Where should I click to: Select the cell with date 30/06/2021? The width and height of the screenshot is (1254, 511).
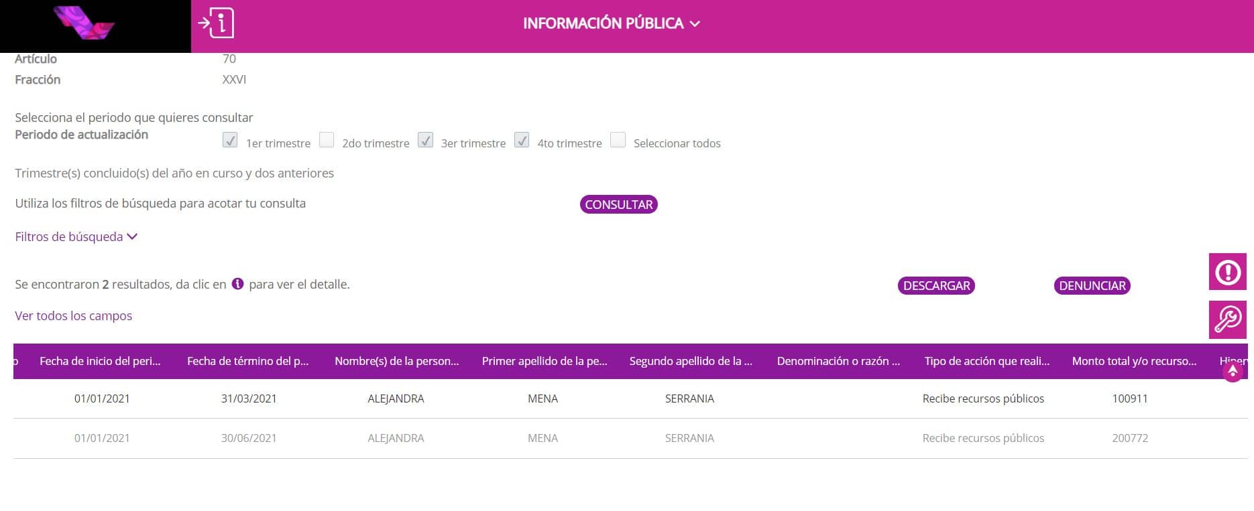(x=249, y=438)
